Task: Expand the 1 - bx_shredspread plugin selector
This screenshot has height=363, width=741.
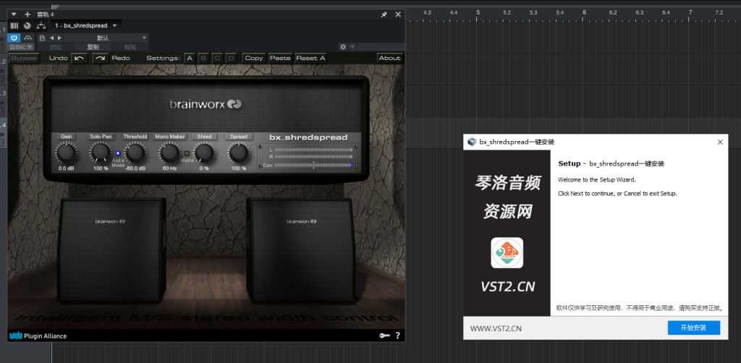Action: point(85,25)
